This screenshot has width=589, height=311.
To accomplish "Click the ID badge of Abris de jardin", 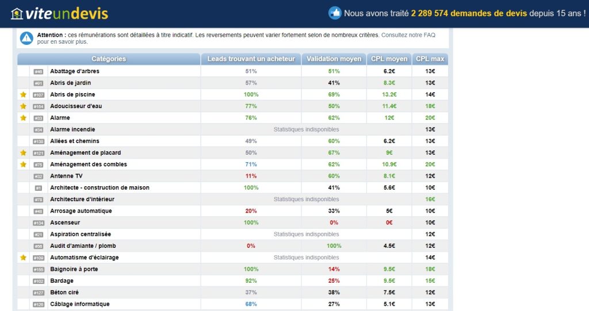I will (x=39, y=83).
